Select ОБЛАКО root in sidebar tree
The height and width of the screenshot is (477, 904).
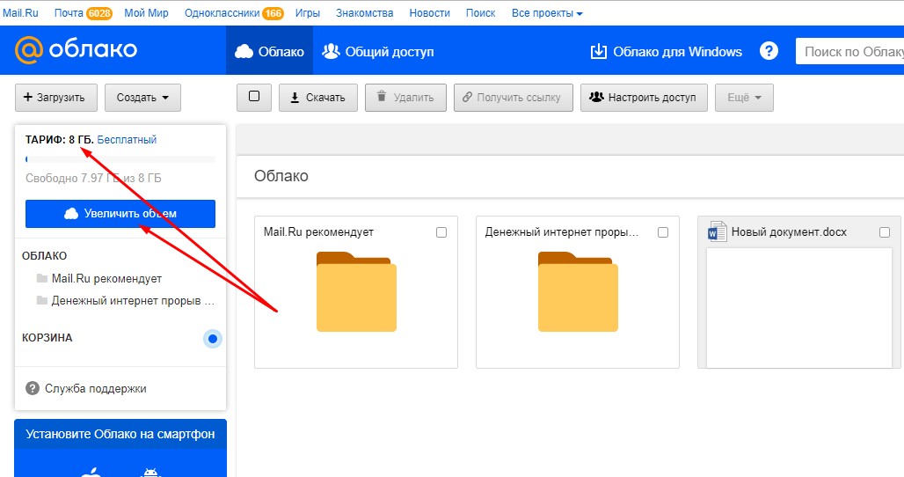pos(44,255)
